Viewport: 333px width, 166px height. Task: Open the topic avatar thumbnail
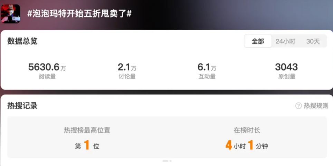[x=11, y=14]
